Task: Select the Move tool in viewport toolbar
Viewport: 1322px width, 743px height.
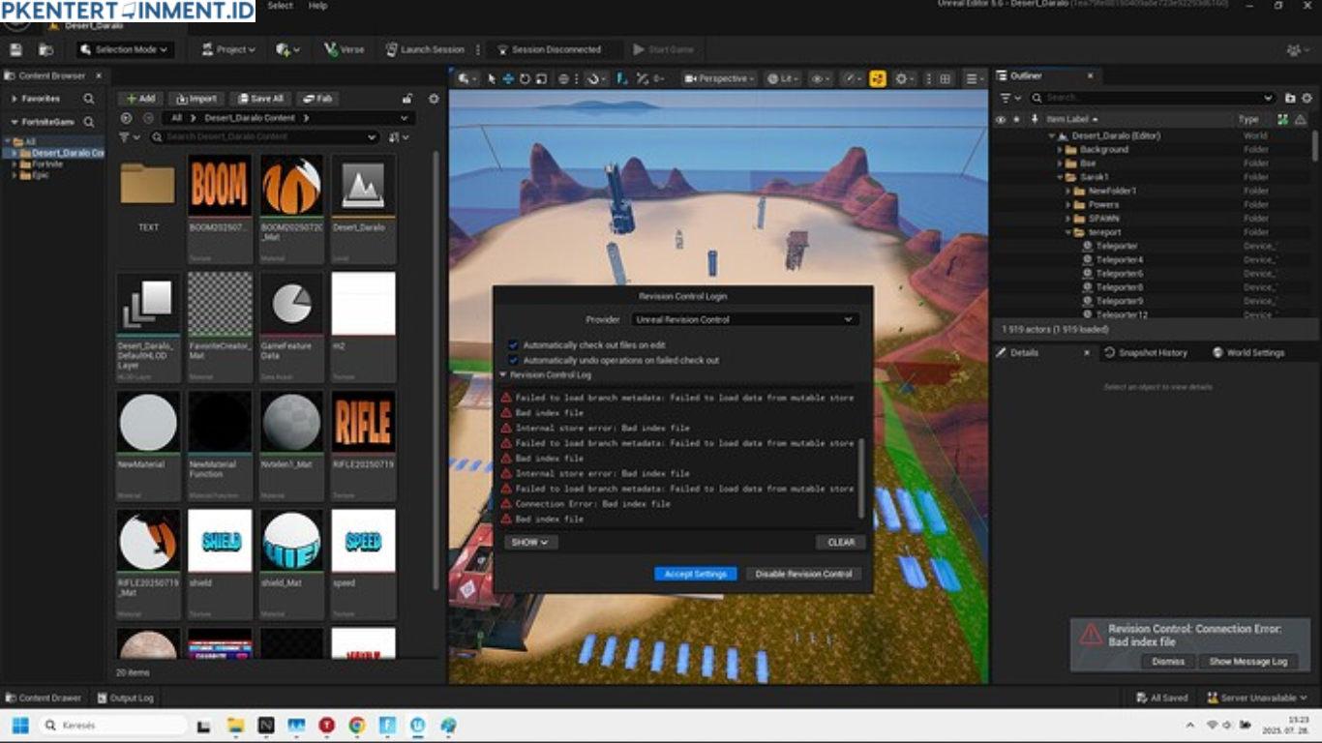Action: pyautogui.click(x=508, y=78)
